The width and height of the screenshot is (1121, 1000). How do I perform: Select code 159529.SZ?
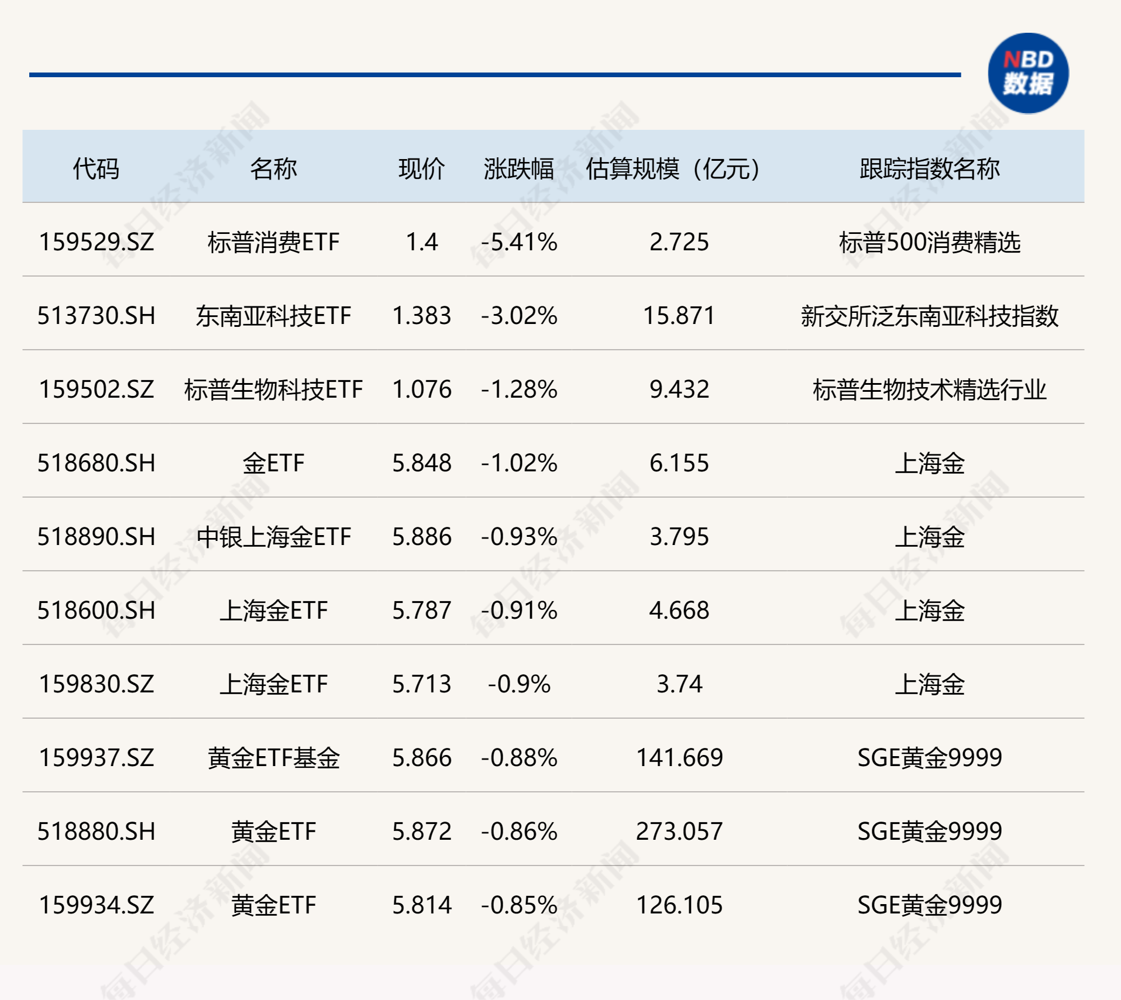96,242
